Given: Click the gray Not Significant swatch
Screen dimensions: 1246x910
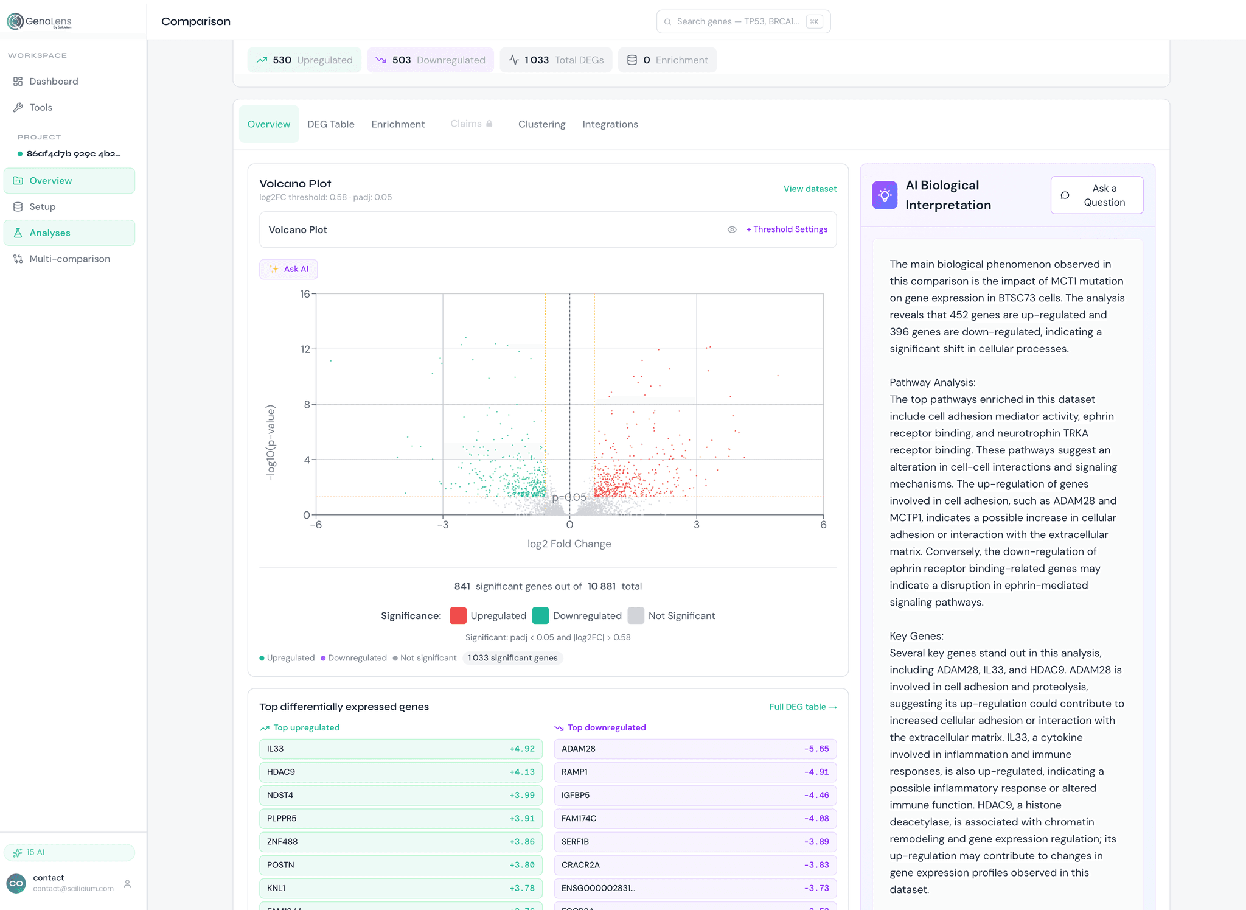Looking at the screenshot, I should pyautogui.click(x=636, y=616).
